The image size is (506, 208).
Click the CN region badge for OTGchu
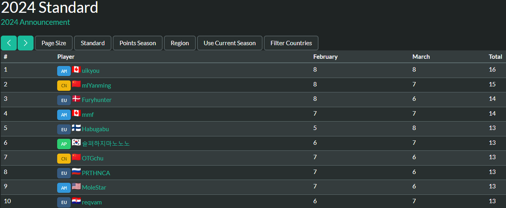pos(64,159)
